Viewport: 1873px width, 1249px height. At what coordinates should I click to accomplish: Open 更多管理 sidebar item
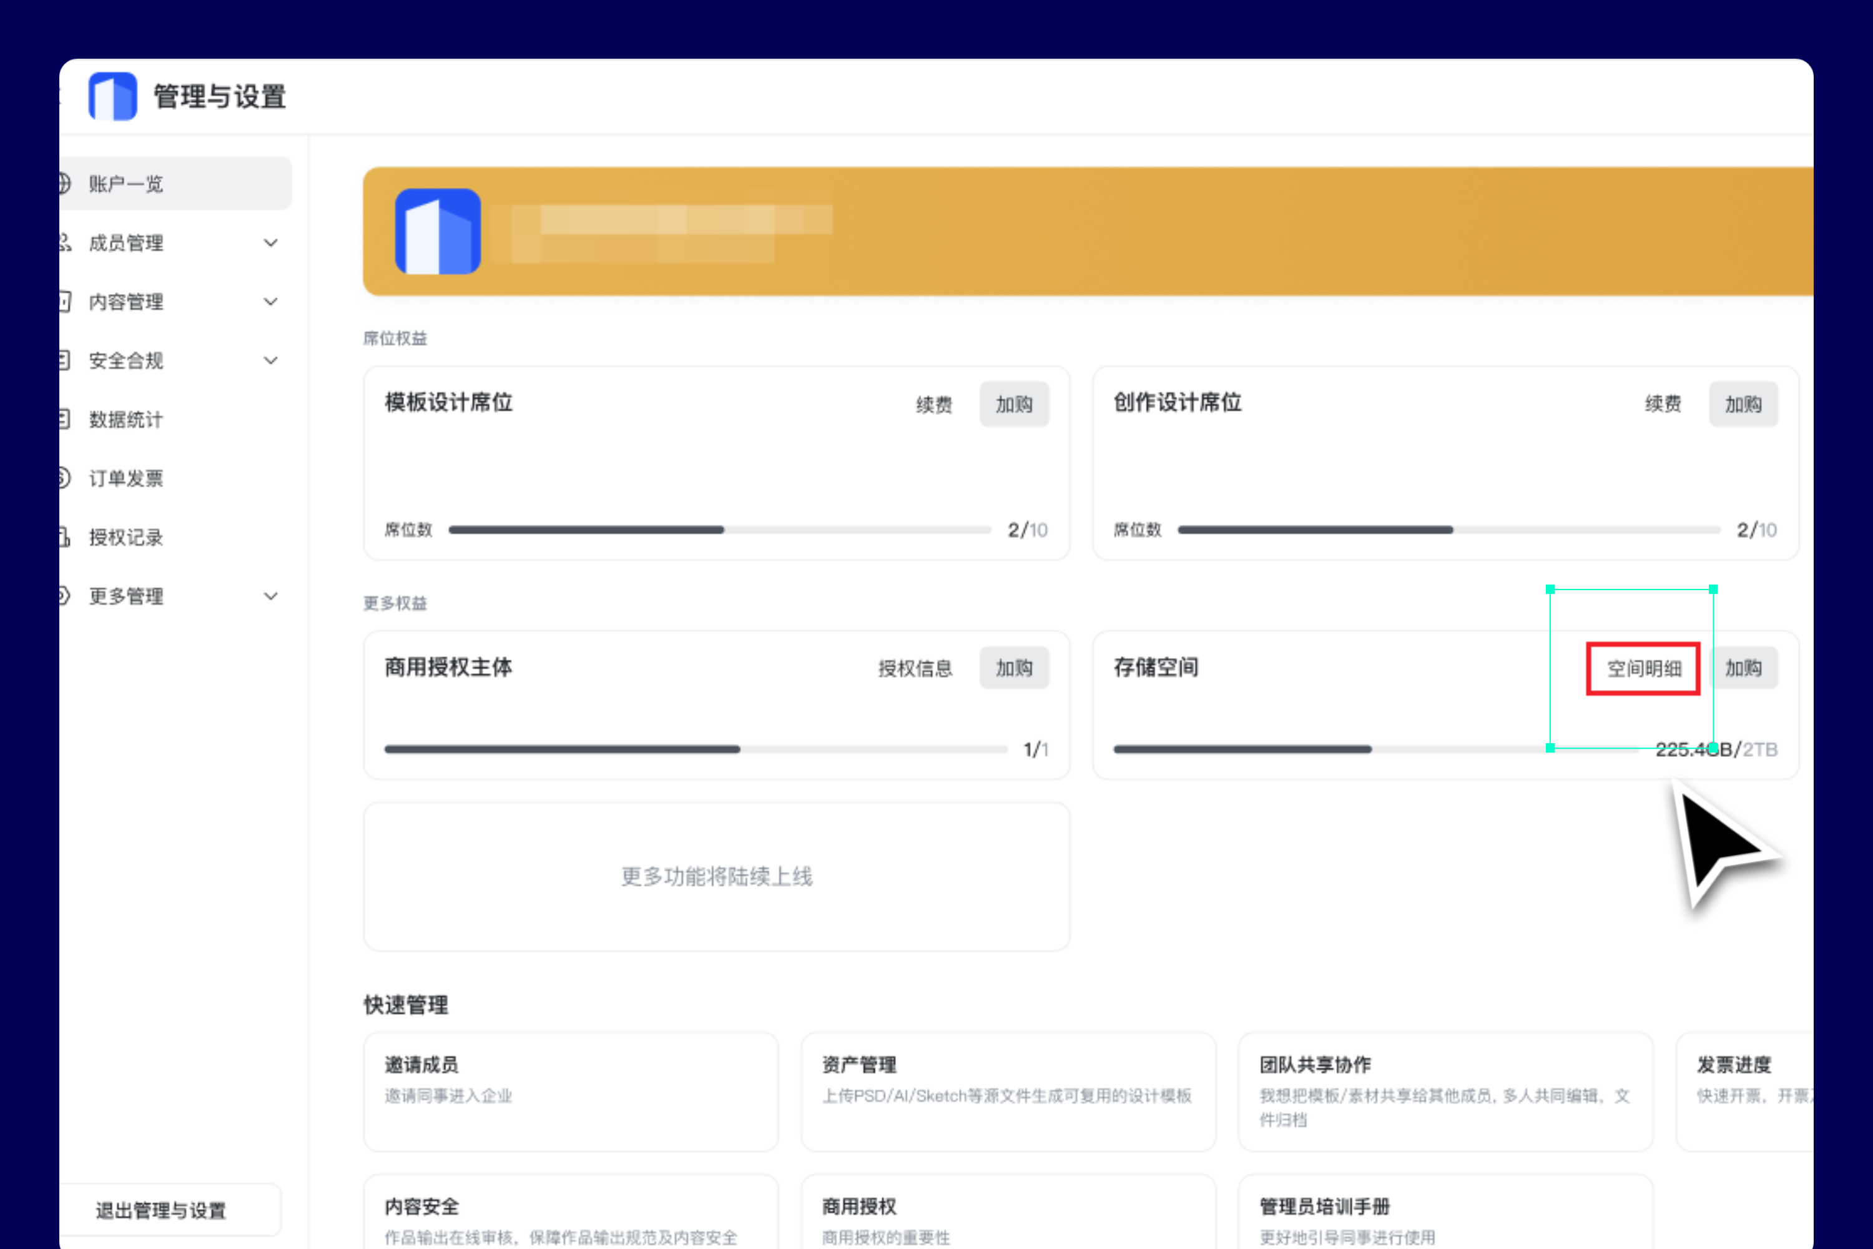126,596
